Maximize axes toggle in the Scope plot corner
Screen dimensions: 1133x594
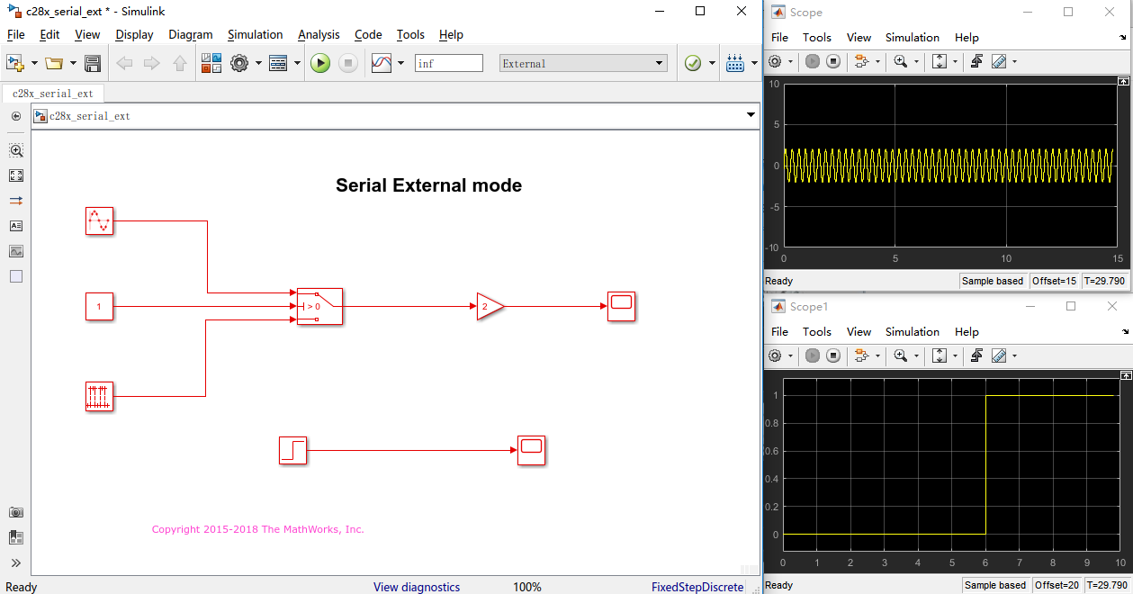1123,81
